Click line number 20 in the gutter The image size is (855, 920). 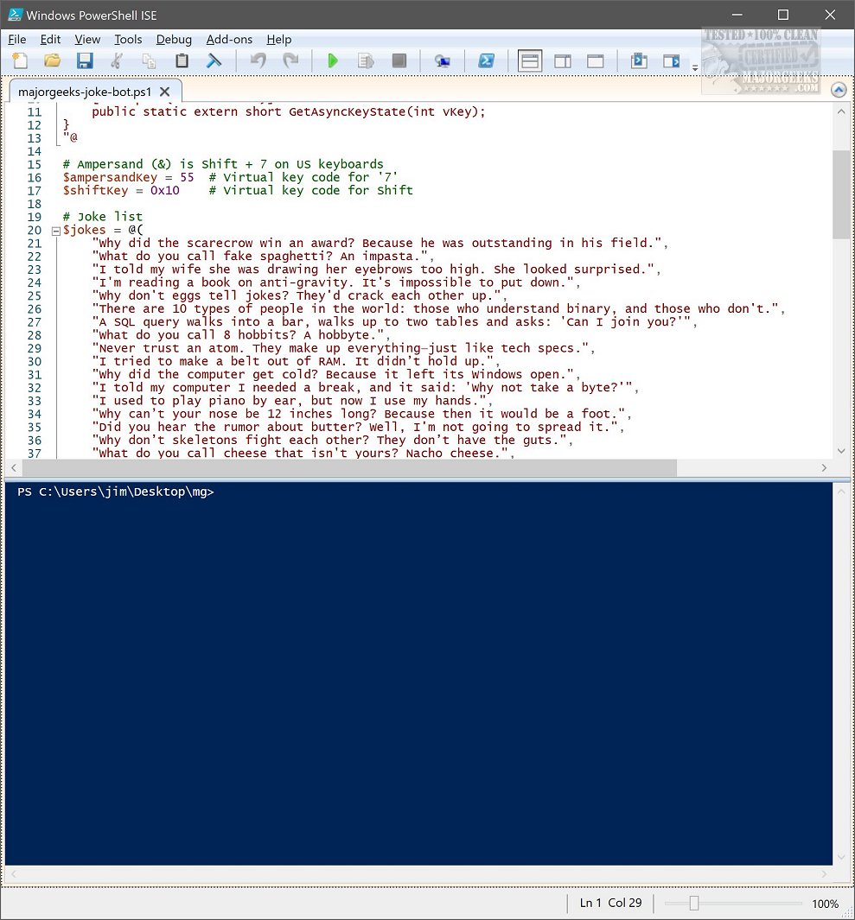34,230
